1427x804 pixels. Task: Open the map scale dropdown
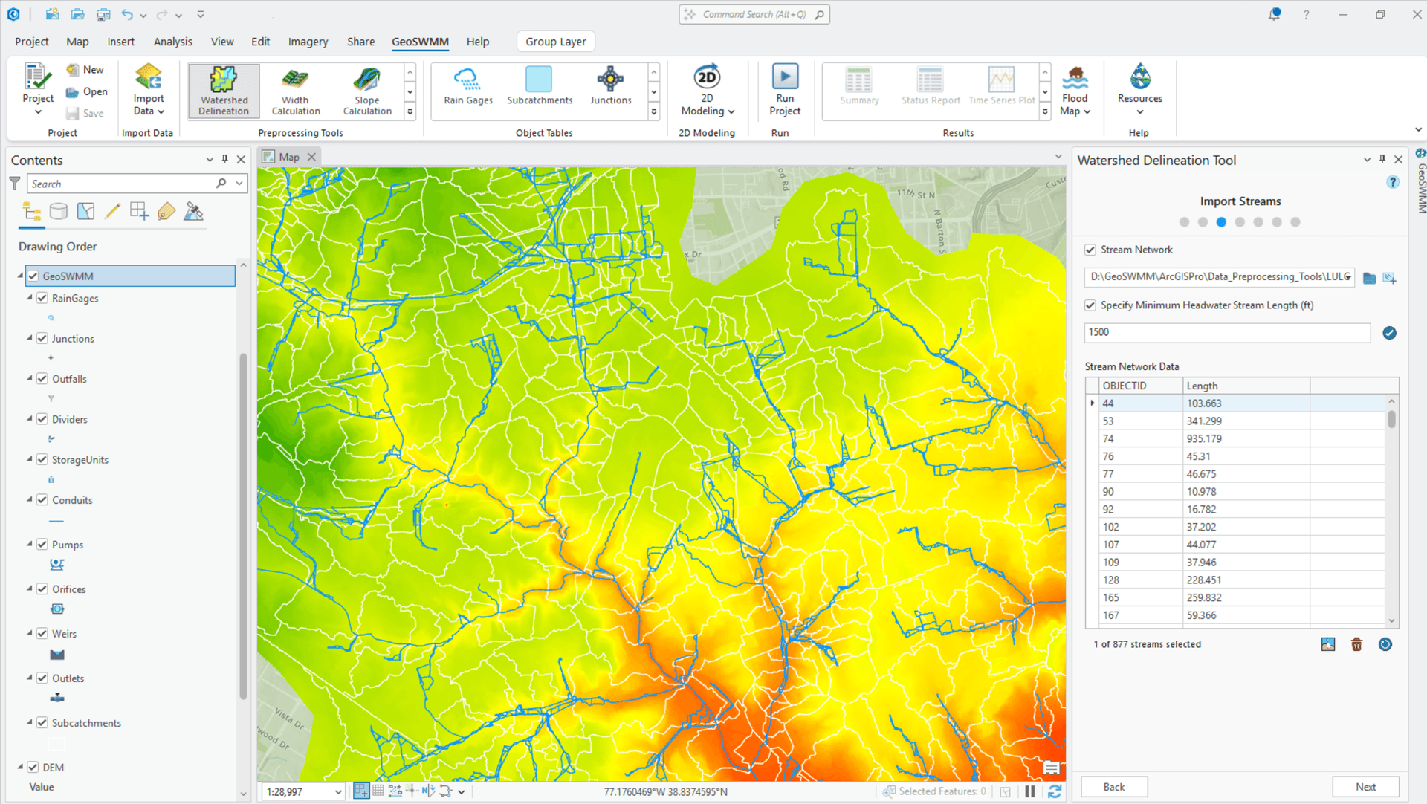pos(338,791)
